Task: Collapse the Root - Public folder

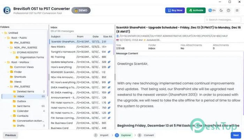Action: coord(5,38)
